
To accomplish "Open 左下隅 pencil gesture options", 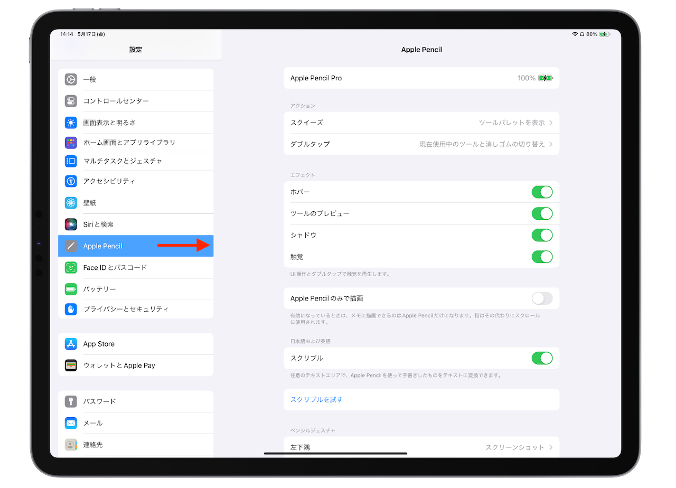I will coord(421,447).
